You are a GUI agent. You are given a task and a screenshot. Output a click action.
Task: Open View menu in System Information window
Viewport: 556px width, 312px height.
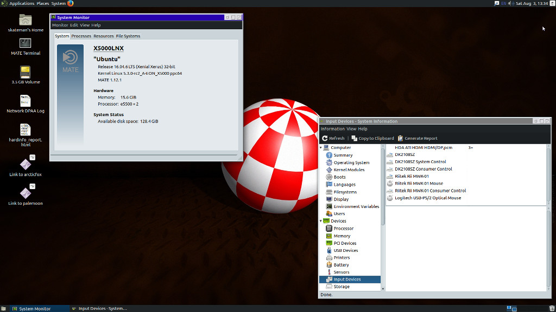click(x=351, y=129)
